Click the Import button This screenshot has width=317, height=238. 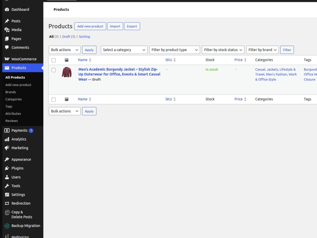[x=115, y=26]
